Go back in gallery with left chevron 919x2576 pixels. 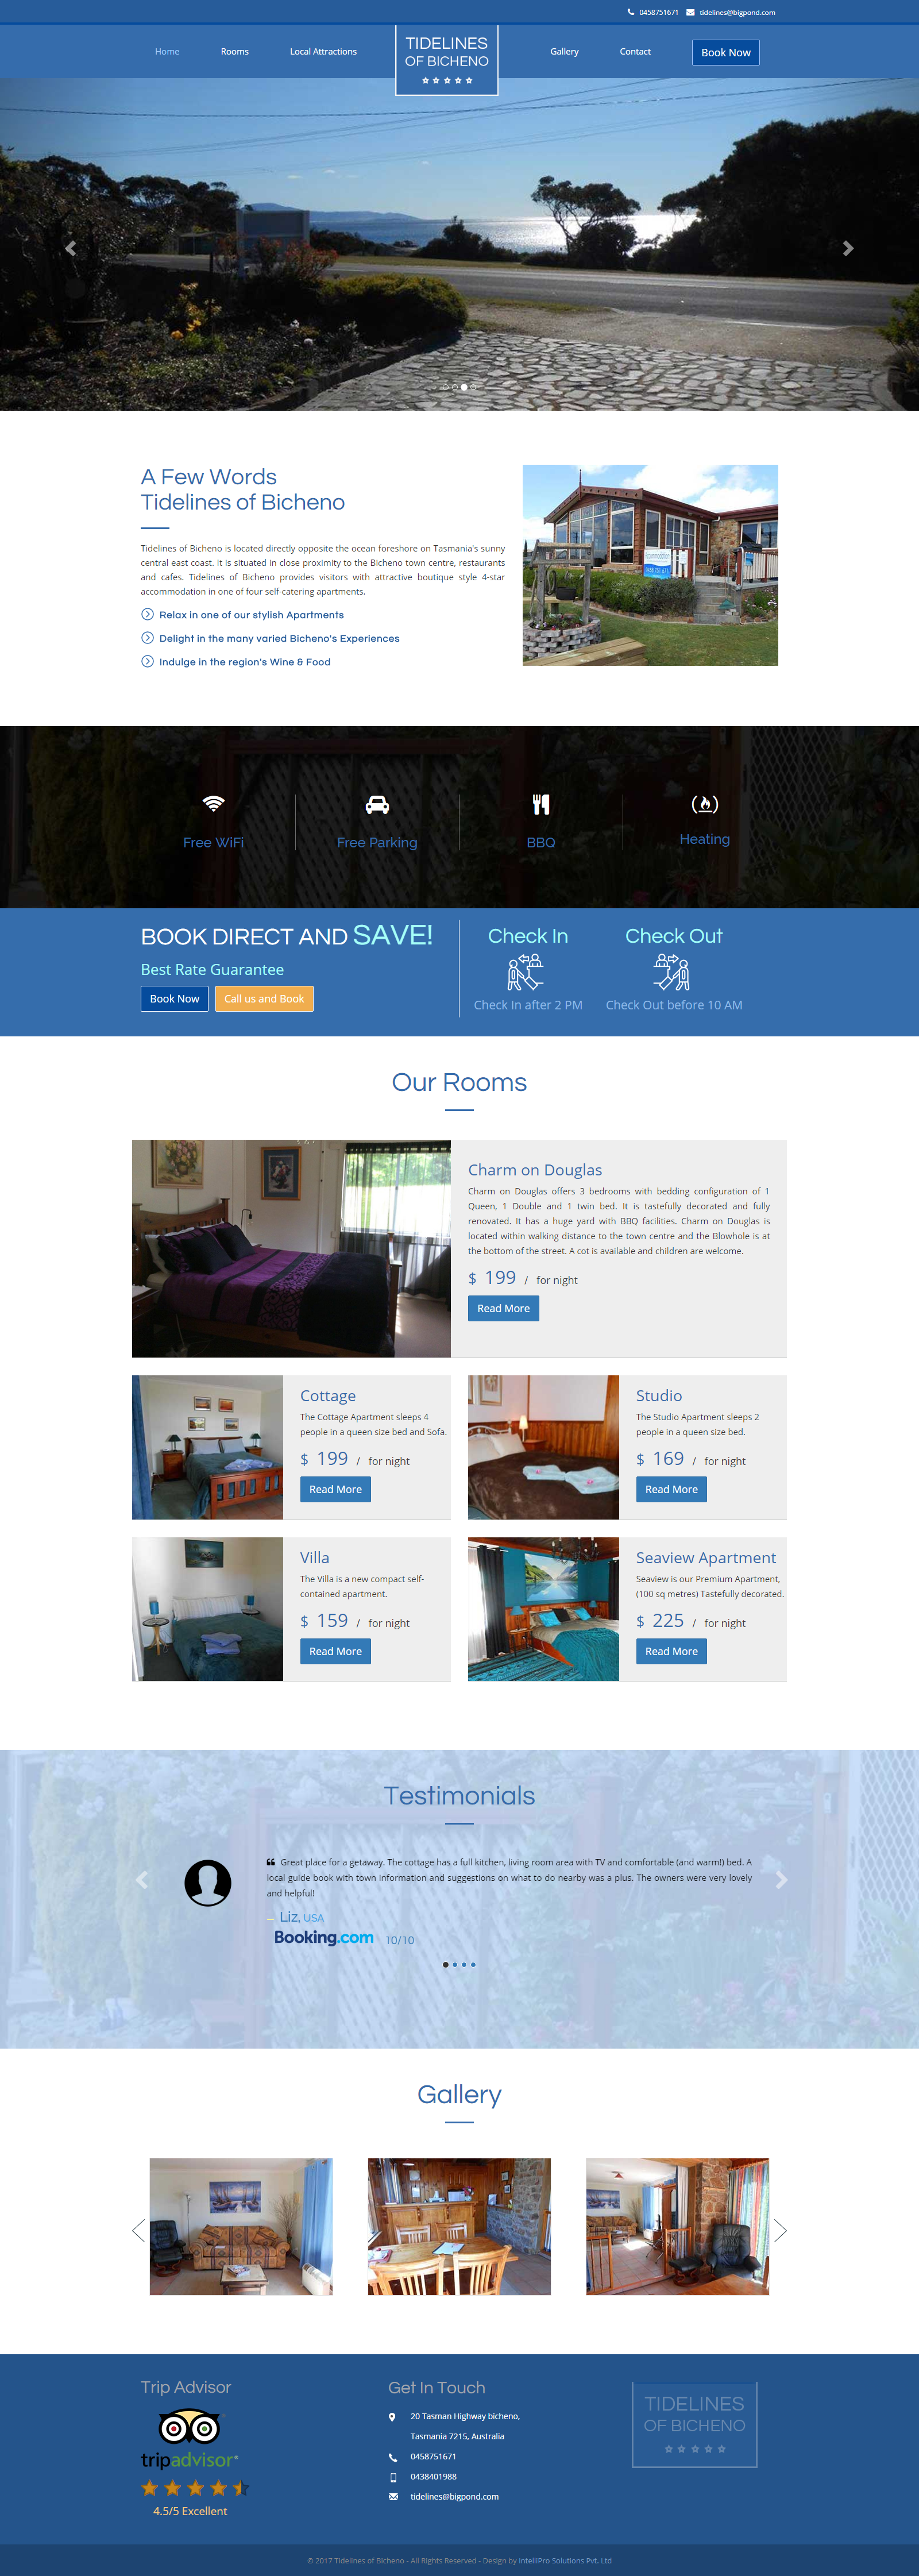(138, 2230)
